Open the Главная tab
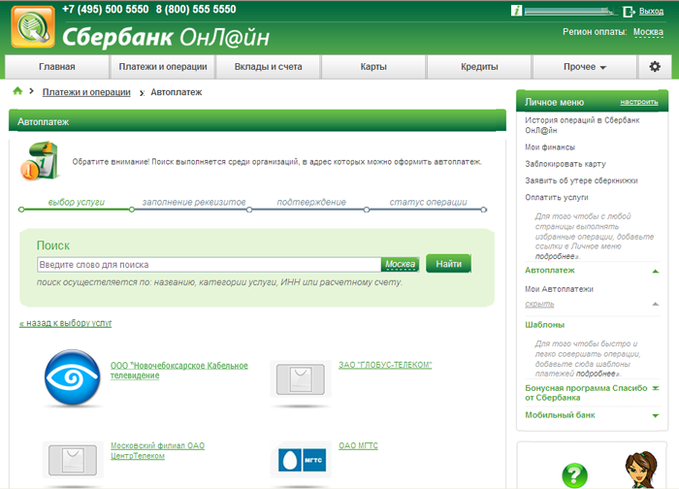 [x=56, y=67]
